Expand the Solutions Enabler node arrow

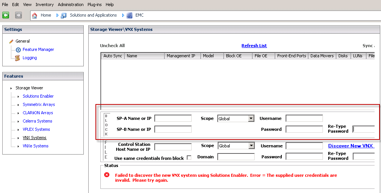tap(18, 96)
